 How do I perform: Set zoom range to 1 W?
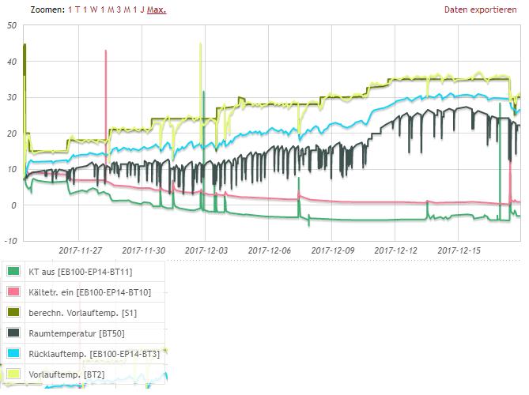[x=90, y=9]
